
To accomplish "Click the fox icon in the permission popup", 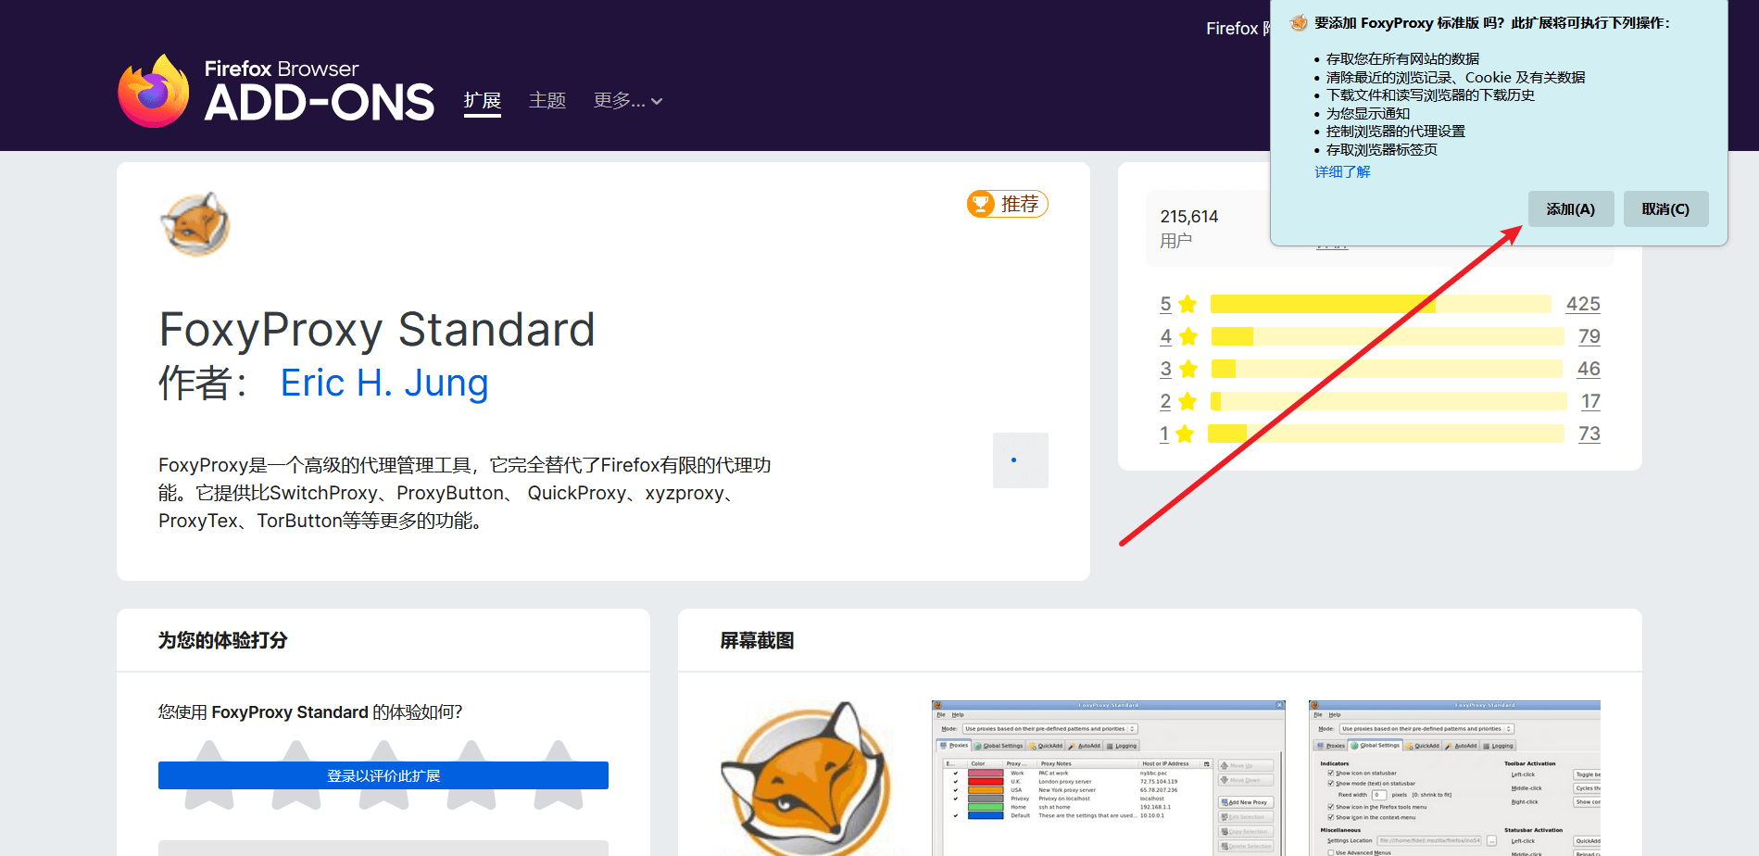I will click(1299, 23).
